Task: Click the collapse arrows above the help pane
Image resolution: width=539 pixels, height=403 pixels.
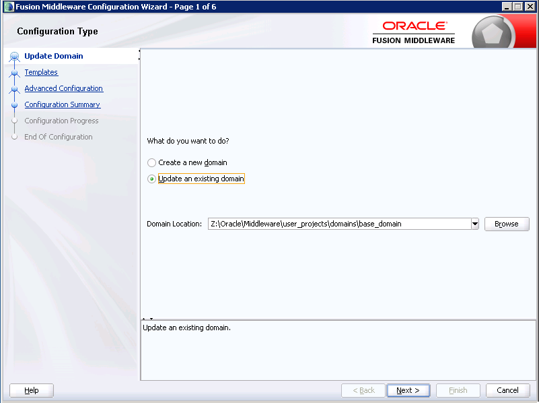Action: click(147, 319)
